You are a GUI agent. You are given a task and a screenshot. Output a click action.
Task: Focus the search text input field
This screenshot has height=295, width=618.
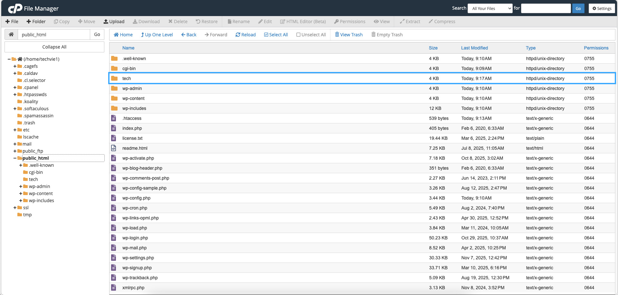click(546, 8)
